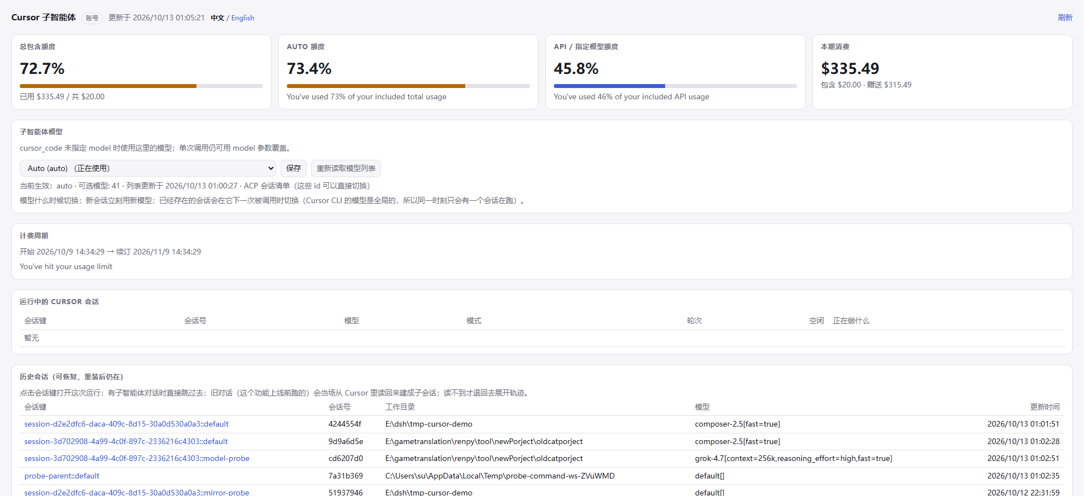
Task: Open session-3d702908 ::default session link
Action: coord(126,441)
